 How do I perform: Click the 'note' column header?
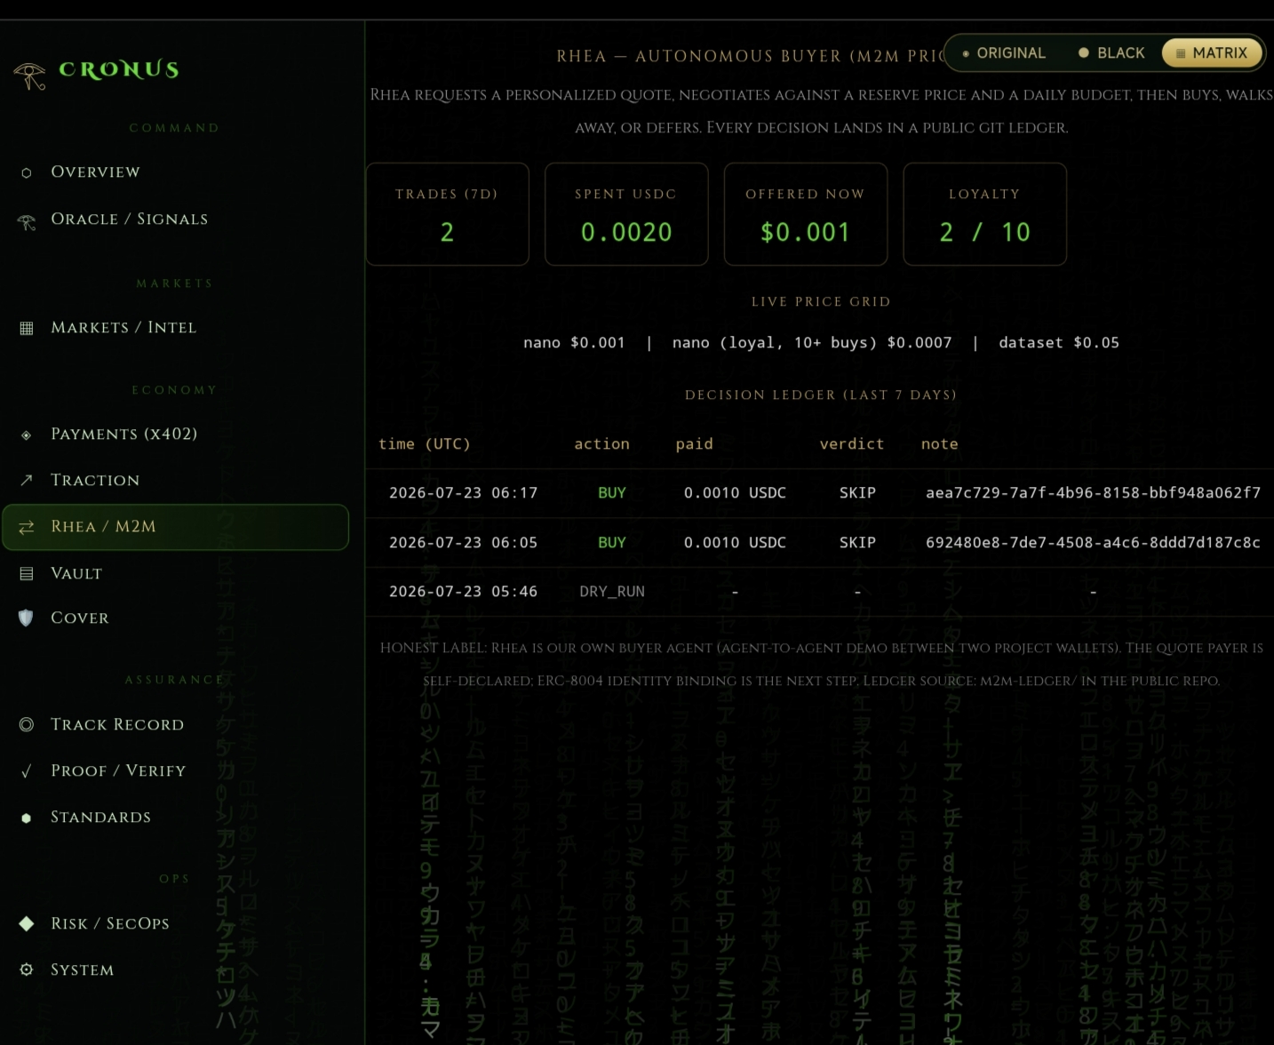(939, 444)
